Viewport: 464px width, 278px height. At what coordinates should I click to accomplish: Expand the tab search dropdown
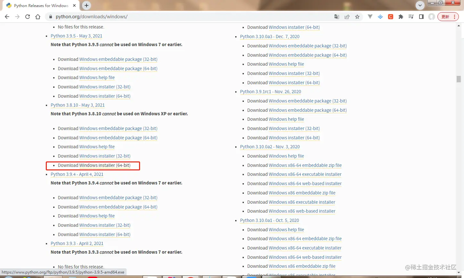pos(420,5)
